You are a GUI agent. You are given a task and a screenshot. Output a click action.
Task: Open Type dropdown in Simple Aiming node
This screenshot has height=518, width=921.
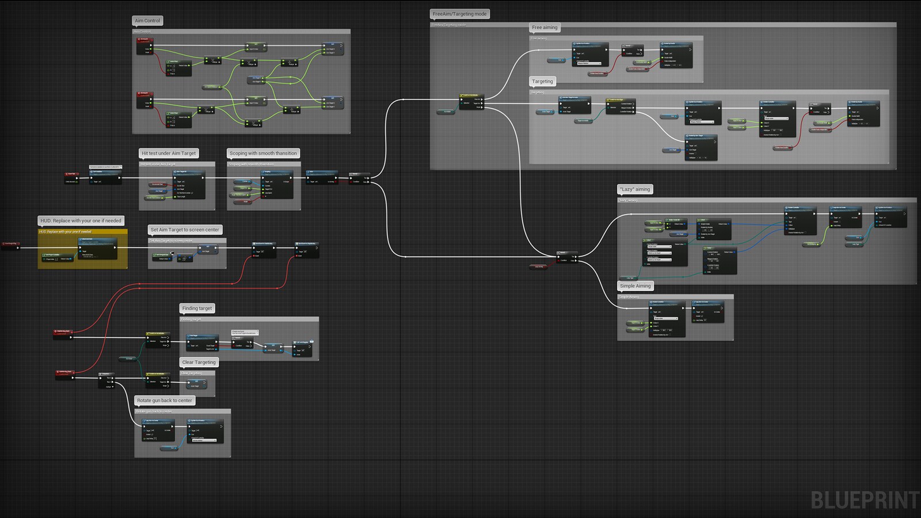click(x=665, y=318)
